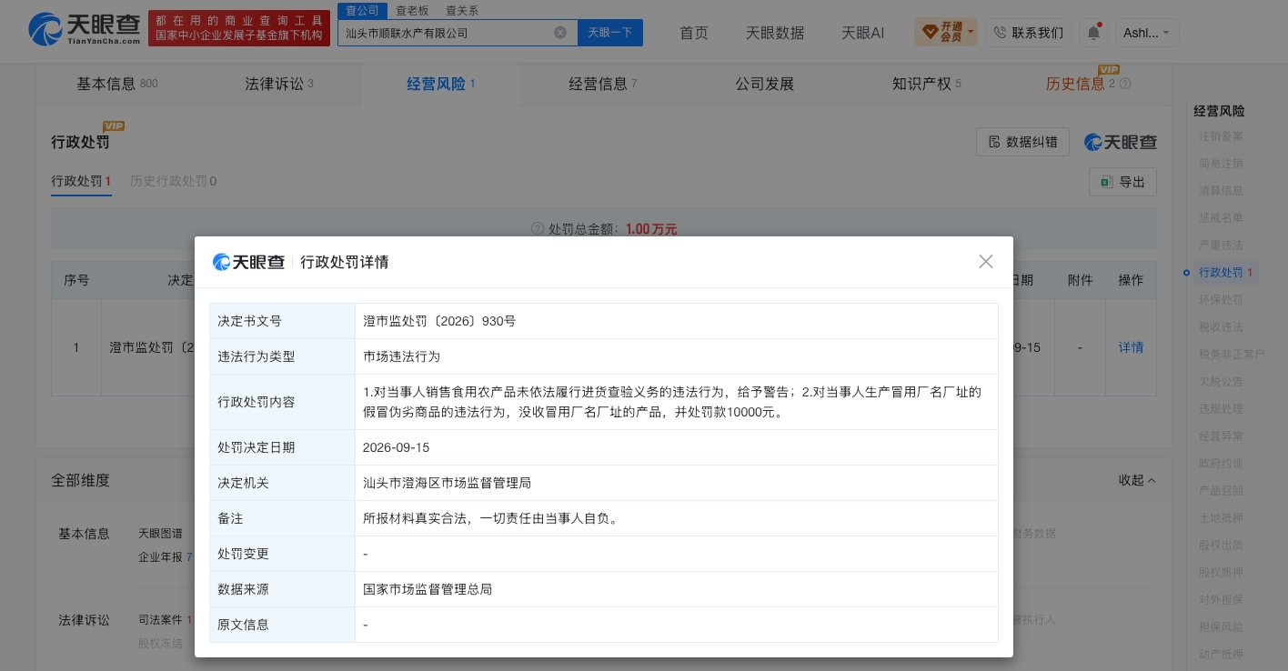The image size is (1288, 671).
Task: Expand the Ashl... account dropdown
Action: pos(1146,33)
